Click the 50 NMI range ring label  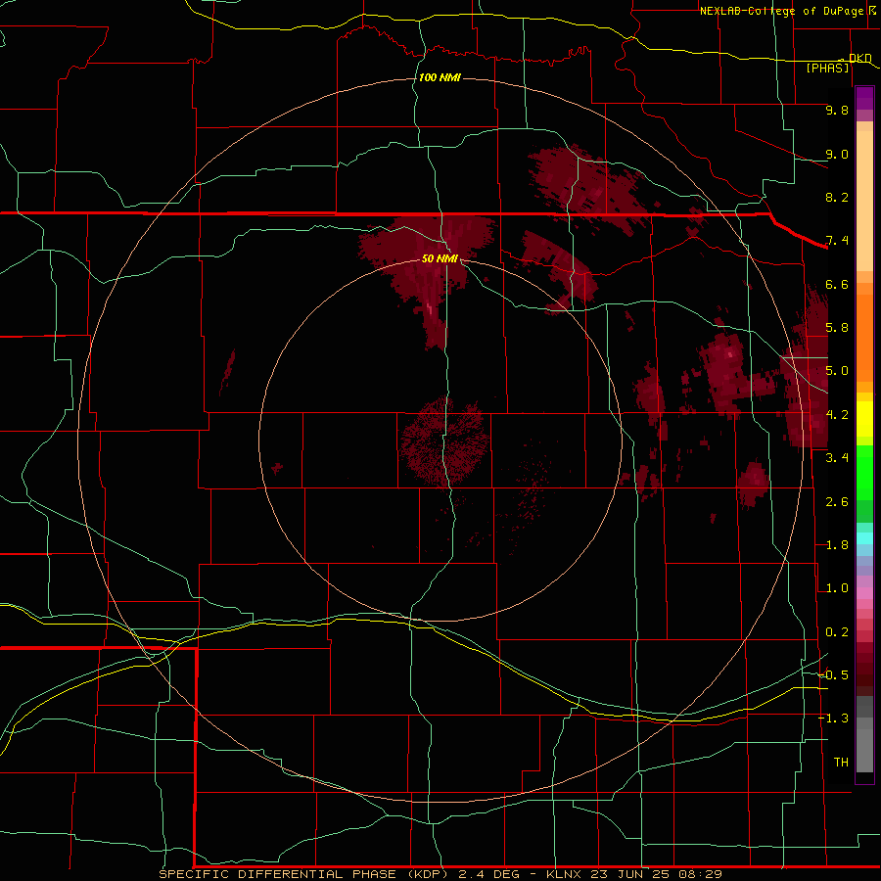pos(440,258)
